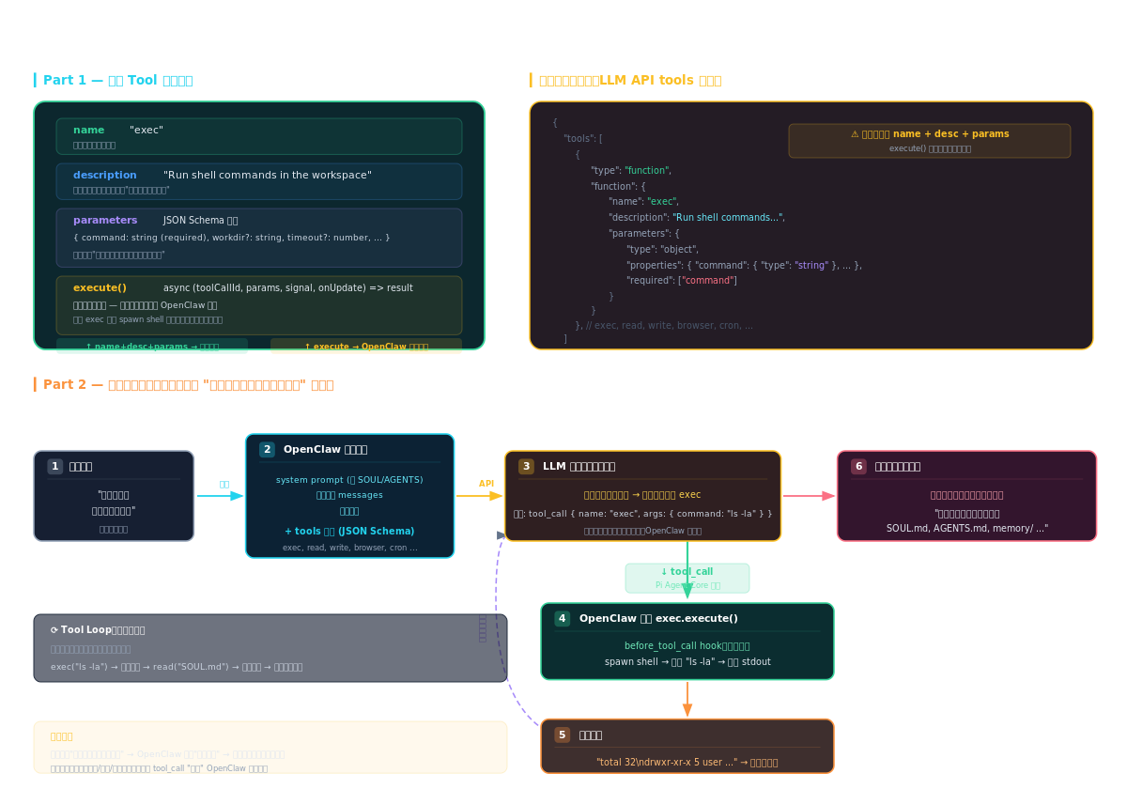Select the '"required": ["command"]' JSON line
1127x789 pixels.
tap(682, 281)
